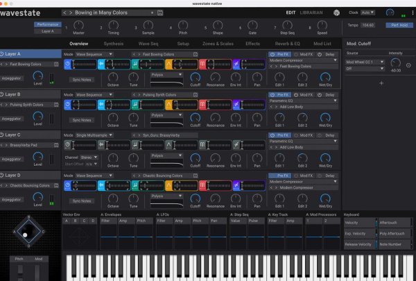Toggle Layer C power on or off
Image resolution: width=416 pixels, height=281 pixels.
click(1, 134)
